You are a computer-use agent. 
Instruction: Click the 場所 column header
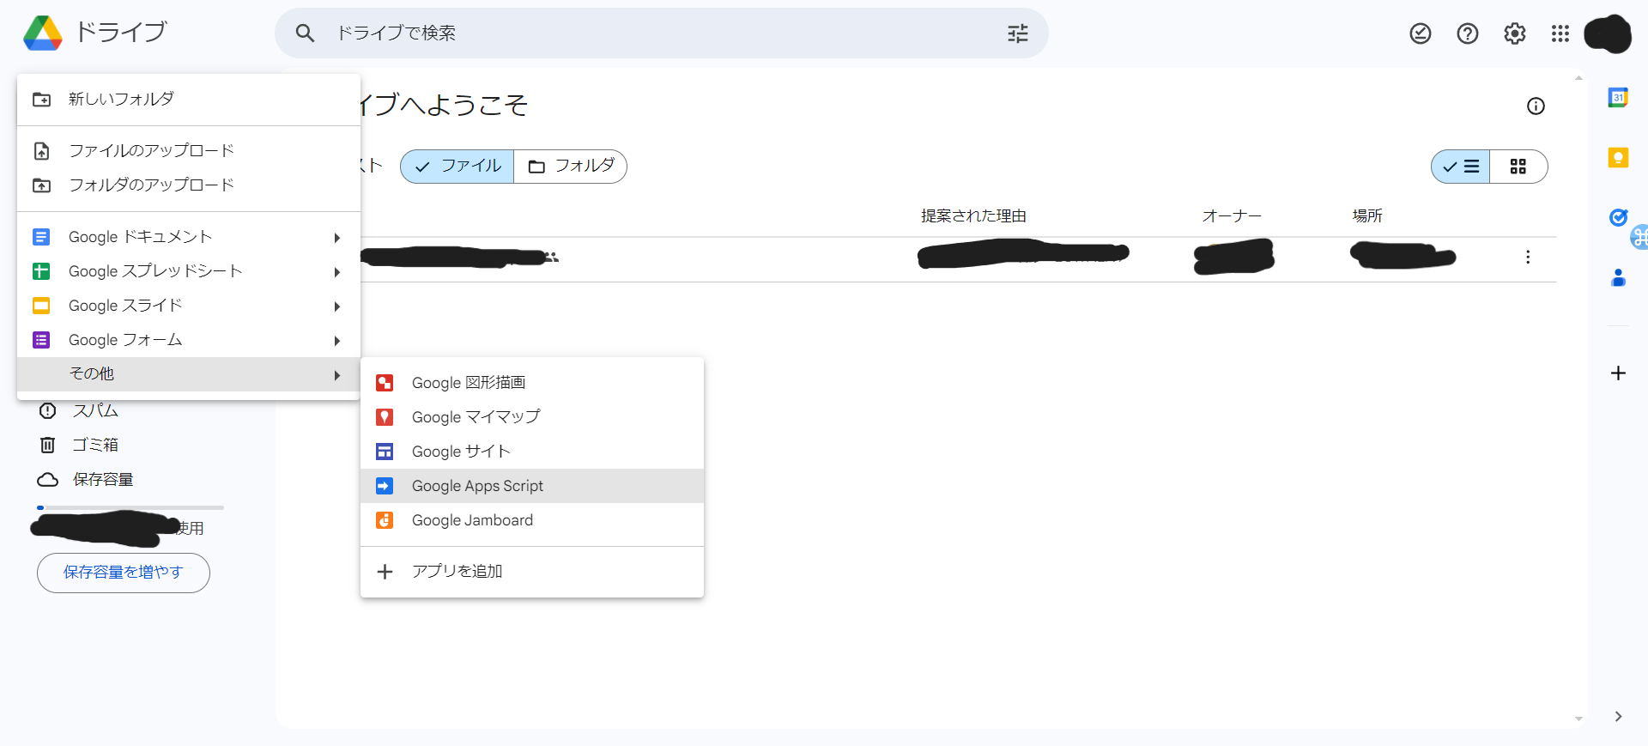(1367, 216)
